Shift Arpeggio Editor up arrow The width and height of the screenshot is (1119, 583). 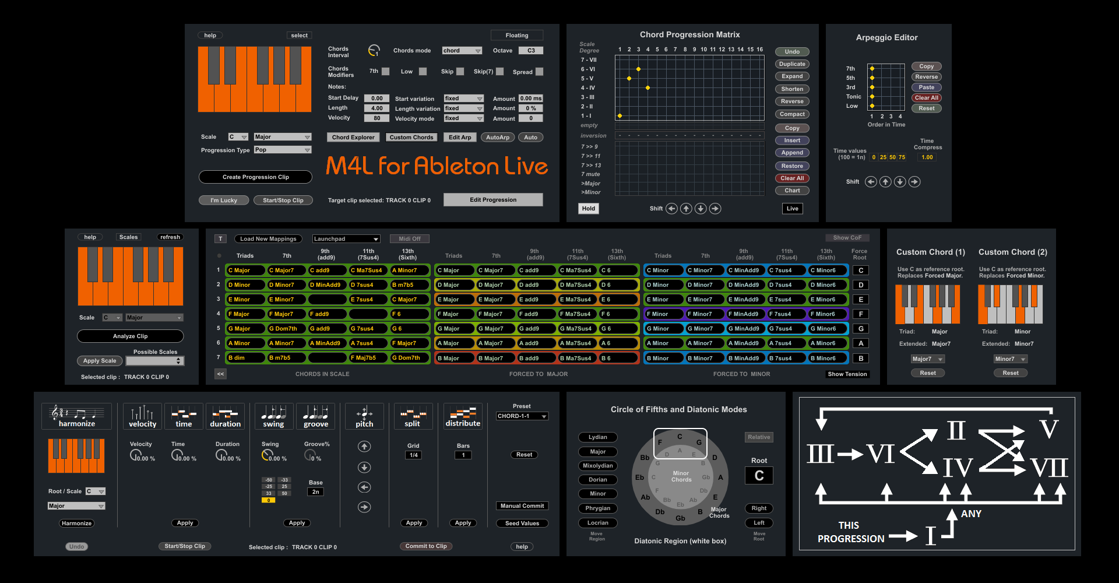[885, 182]
